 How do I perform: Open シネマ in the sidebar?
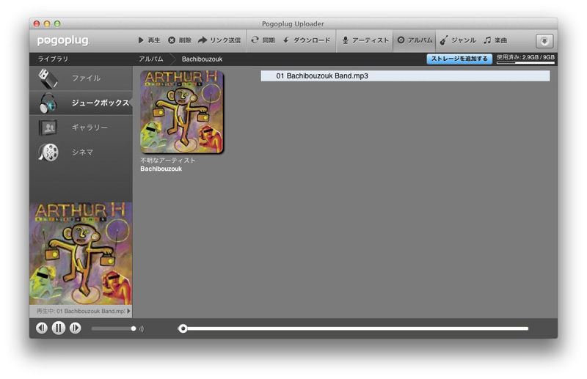pos(81,152)
